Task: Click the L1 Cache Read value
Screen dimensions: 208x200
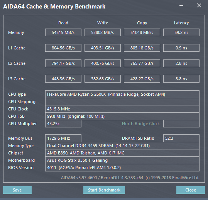Action: (x=63, y=48)
